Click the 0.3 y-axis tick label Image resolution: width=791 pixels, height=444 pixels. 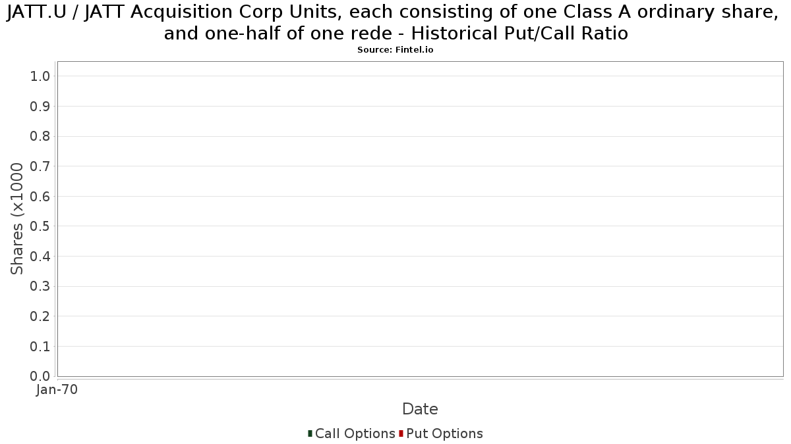pyautogui.click(x=40, y=287)
